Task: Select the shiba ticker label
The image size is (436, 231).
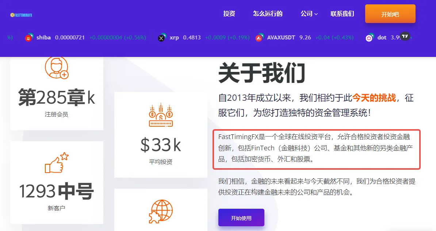Action: [x=43, y=38]
